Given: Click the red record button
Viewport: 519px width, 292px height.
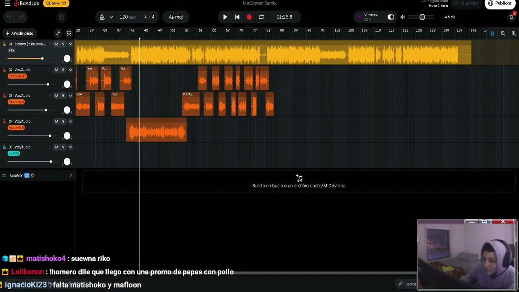Looking at the screenshot, I should point(249,17).
